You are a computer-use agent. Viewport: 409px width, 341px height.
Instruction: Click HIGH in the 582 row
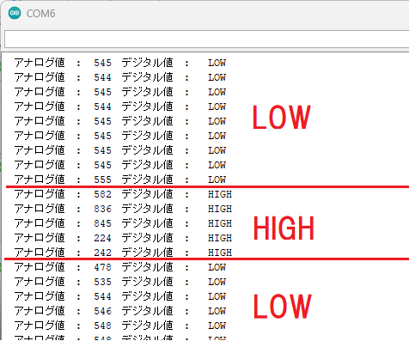220,194
